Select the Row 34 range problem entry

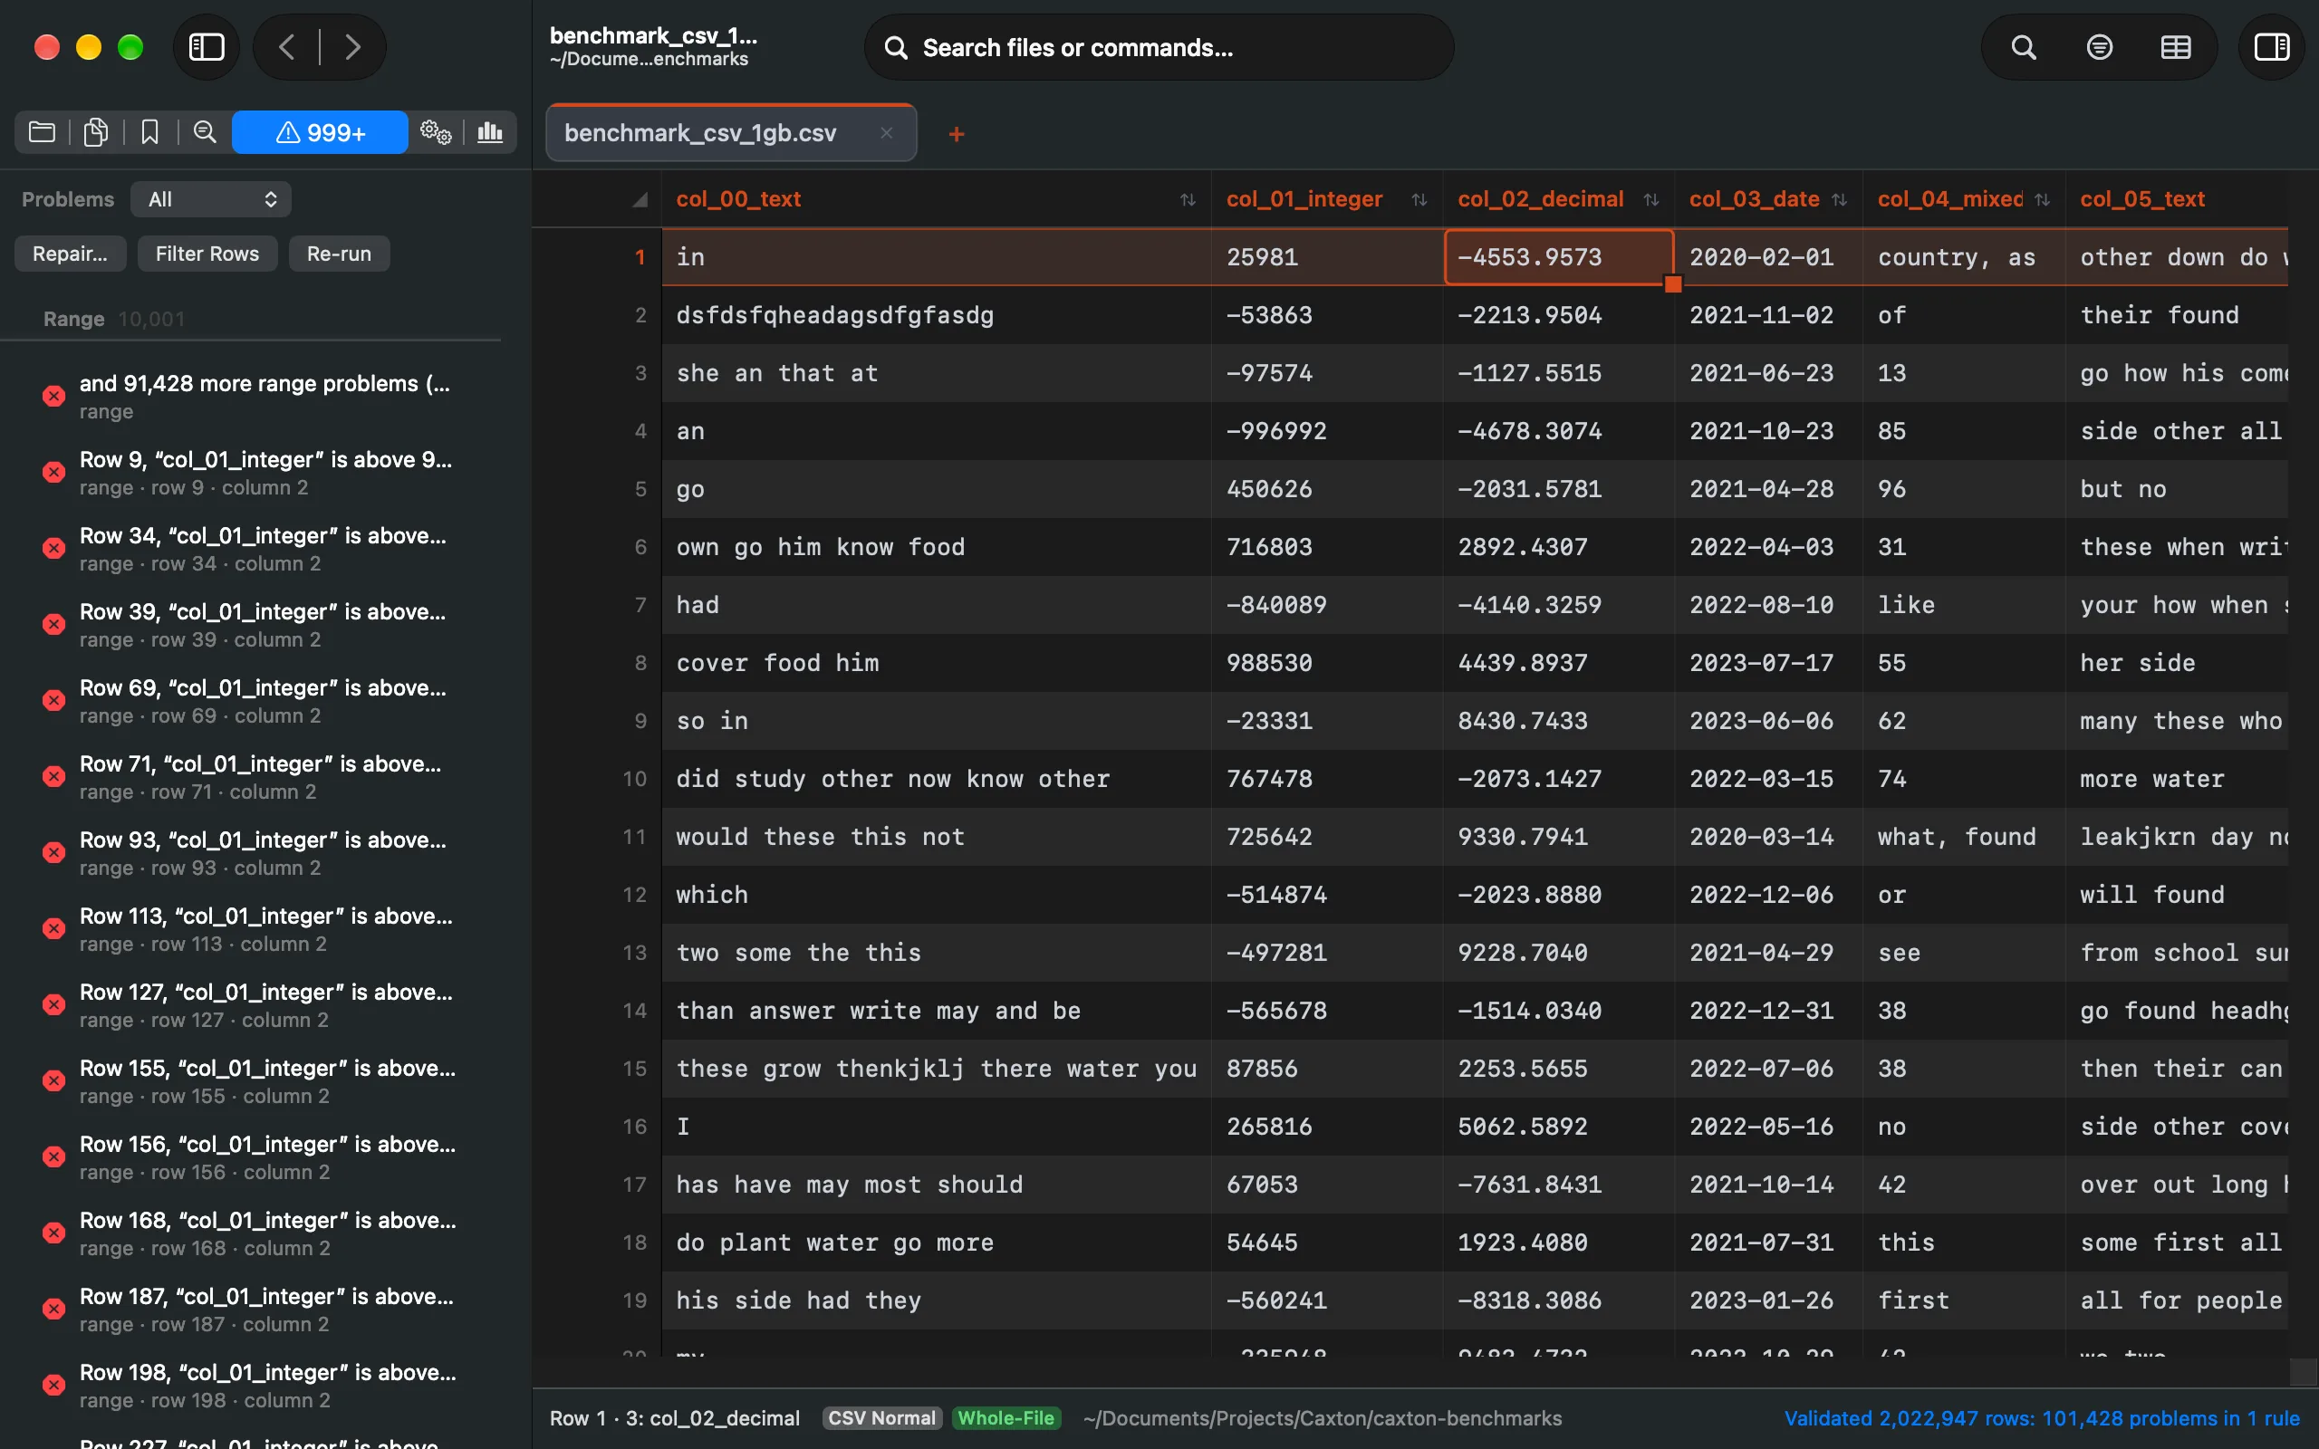coord(251,549)
